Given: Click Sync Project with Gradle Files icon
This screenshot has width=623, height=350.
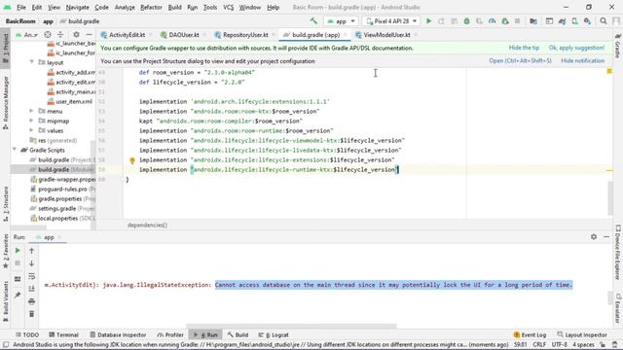Looking at the screenshot, I should [562, 21].
